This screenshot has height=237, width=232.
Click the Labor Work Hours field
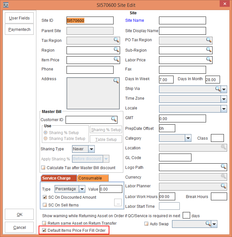point(167,196)
